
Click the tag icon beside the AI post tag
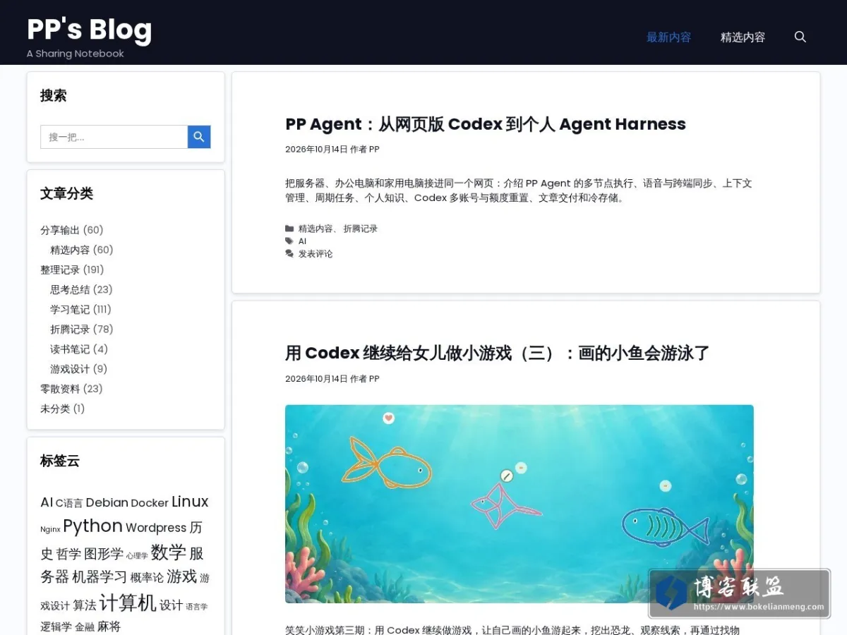tap(289, 241)
